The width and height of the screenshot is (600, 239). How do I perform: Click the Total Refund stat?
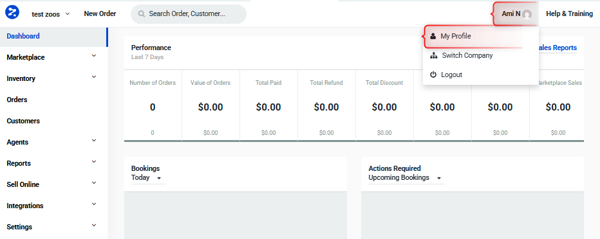click(x=326, y=106)
